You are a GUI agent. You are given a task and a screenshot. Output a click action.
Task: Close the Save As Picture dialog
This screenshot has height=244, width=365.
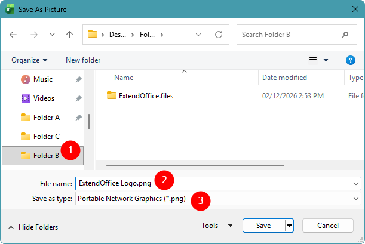coord(355,10)
